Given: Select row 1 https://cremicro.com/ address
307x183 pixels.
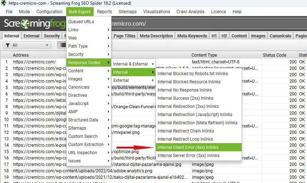Looking at the screenshot, I should [x=34, y=62].
